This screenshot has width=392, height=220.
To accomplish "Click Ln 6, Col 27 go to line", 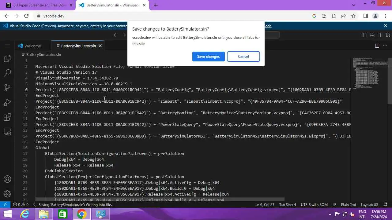I will pyautogui.click(x=265, y=205).
